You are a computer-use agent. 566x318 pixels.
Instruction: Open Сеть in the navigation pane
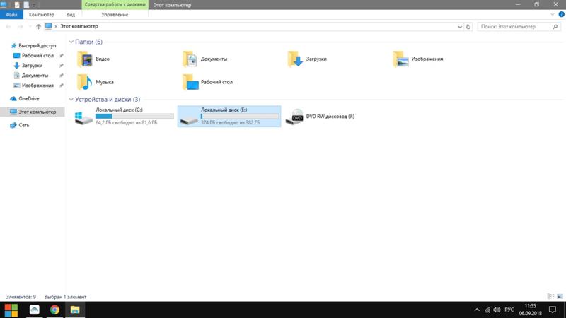pos(20,125)
